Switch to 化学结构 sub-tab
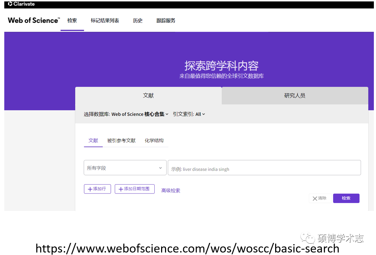 154,140
